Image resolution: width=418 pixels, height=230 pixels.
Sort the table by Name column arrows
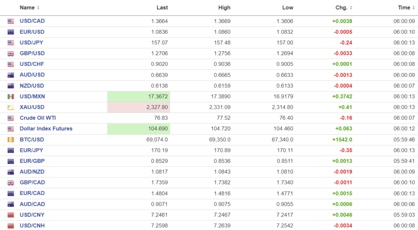pyautogui.click(x=38, y=8)
